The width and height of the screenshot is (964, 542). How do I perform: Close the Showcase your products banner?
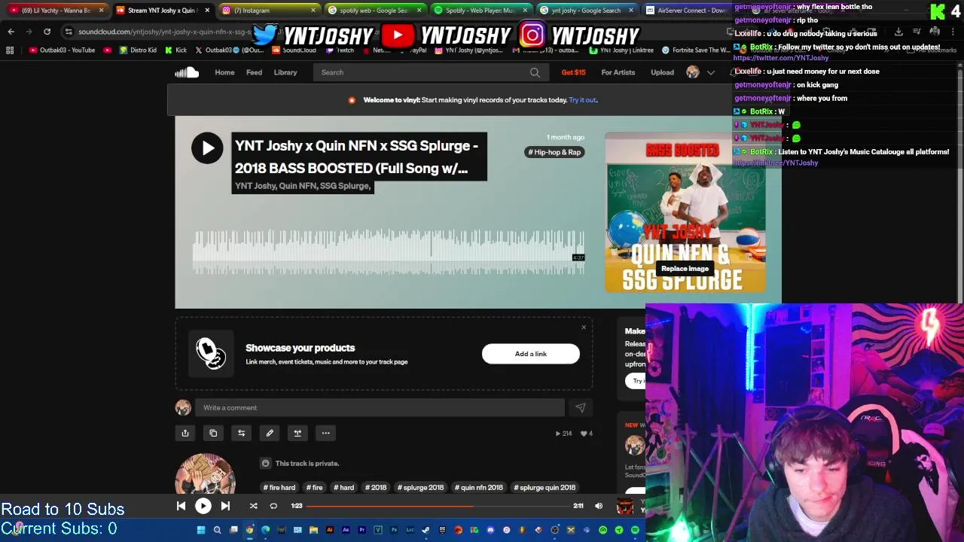(584, 327)
